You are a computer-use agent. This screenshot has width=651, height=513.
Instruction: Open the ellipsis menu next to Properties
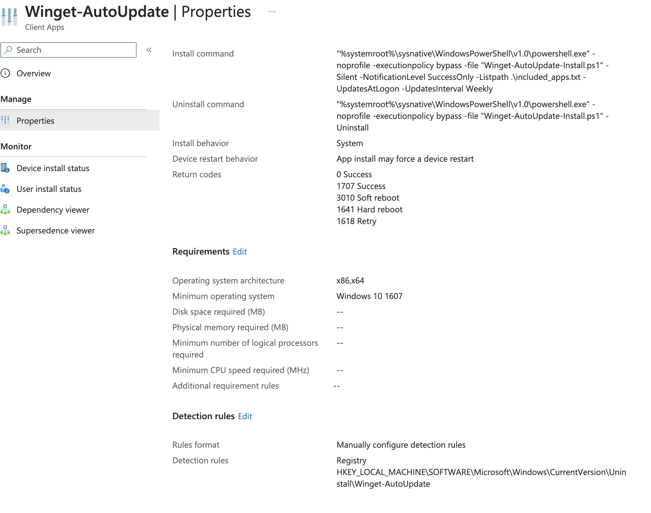click(271, 11)
